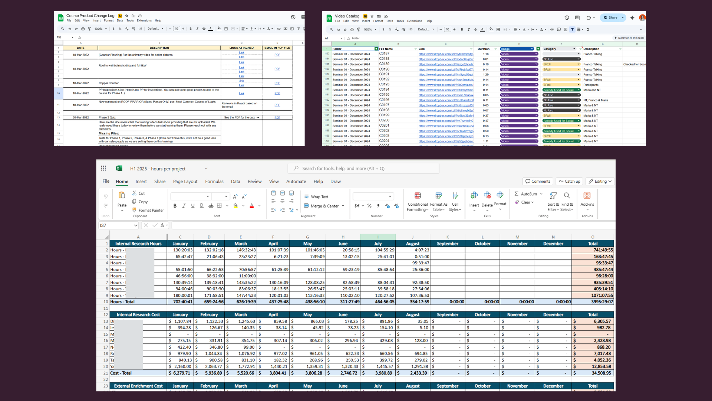Open version history in Video Catalog
The height and width of the screenshot is (401, 712).
click(x=567, y=18)
